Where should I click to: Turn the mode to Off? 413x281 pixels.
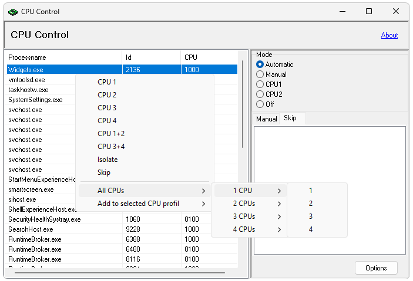[260, 104]
